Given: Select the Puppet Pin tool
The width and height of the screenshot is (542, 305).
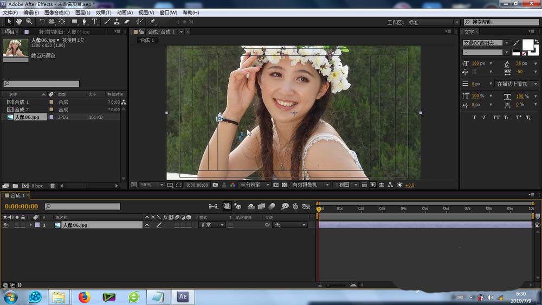Looking at the screenshot, I should pyautogui.click(x=152, y=22).
